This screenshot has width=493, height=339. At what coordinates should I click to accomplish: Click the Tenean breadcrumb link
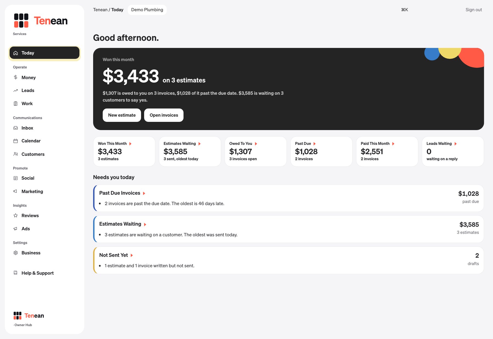tap(100, 10)
